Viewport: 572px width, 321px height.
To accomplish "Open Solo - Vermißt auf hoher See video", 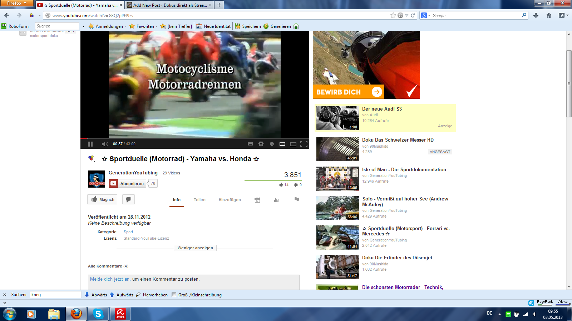I will pyautogui.click(x=405, y=202).
